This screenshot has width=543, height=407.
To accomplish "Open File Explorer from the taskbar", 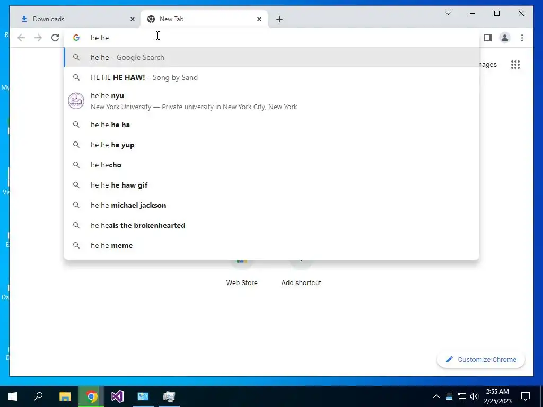I will (65, 396).
